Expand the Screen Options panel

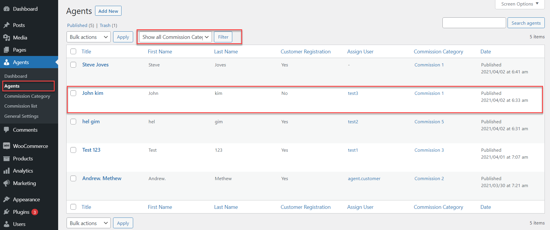point(519,4)
